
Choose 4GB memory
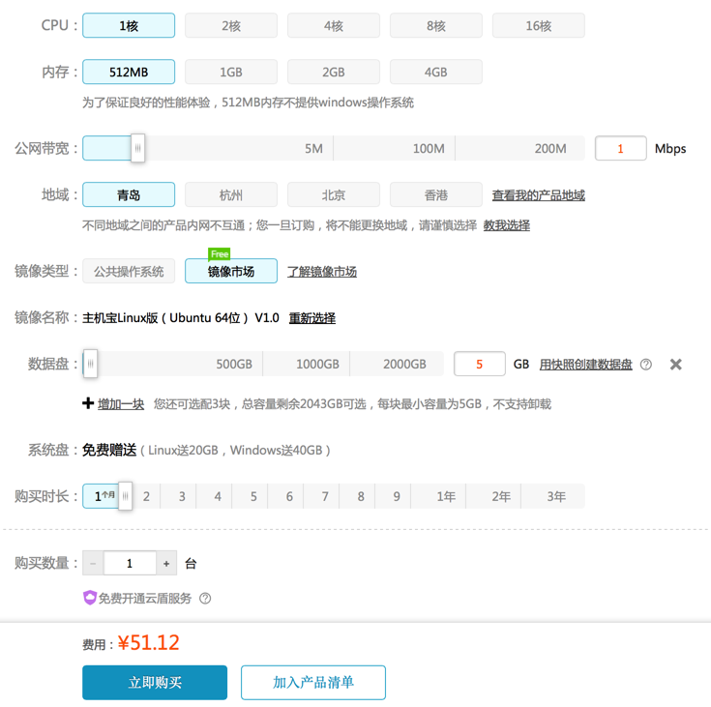(x=435, y=72)
